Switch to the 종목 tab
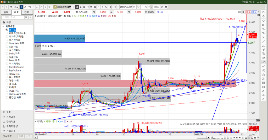 pos(6,12)
